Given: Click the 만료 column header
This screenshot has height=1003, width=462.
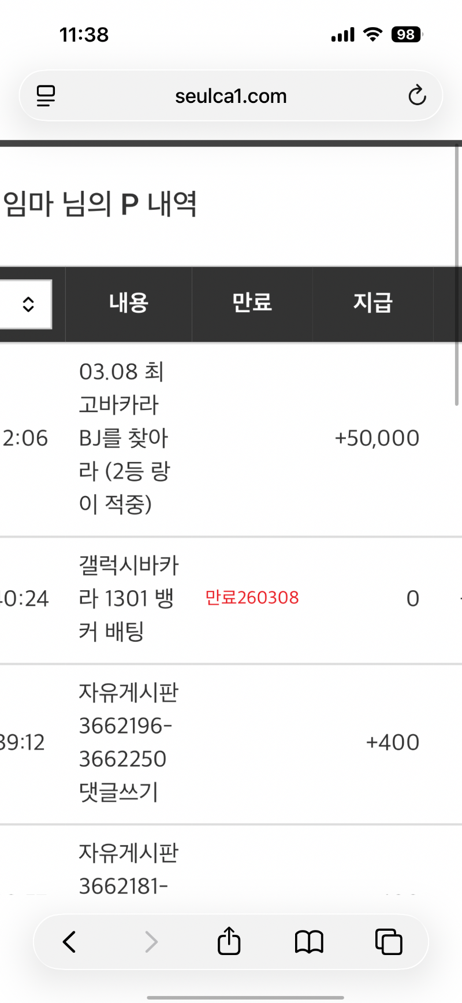Looking at the screenshot, I should [x=252, y=303].
